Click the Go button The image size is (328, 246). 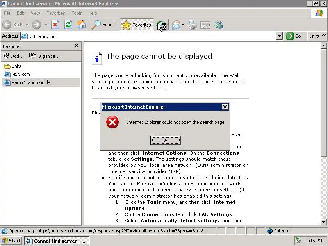point(294,36)
